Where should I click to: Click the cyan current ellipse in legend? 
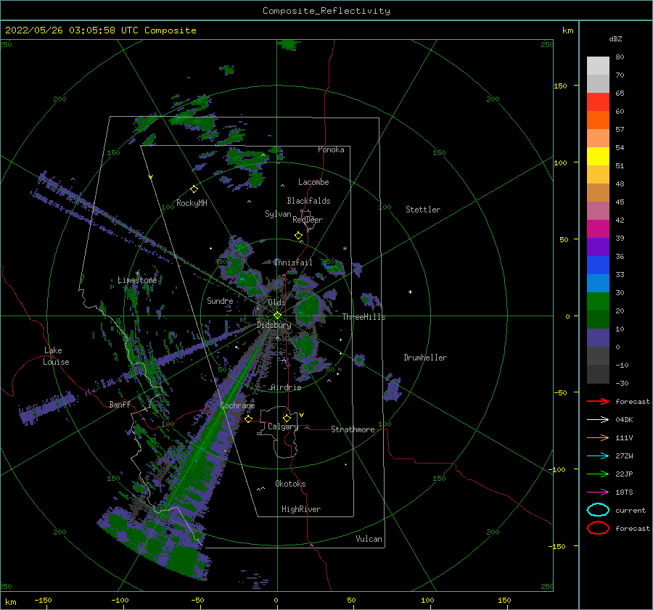click(x=598, y=510)
